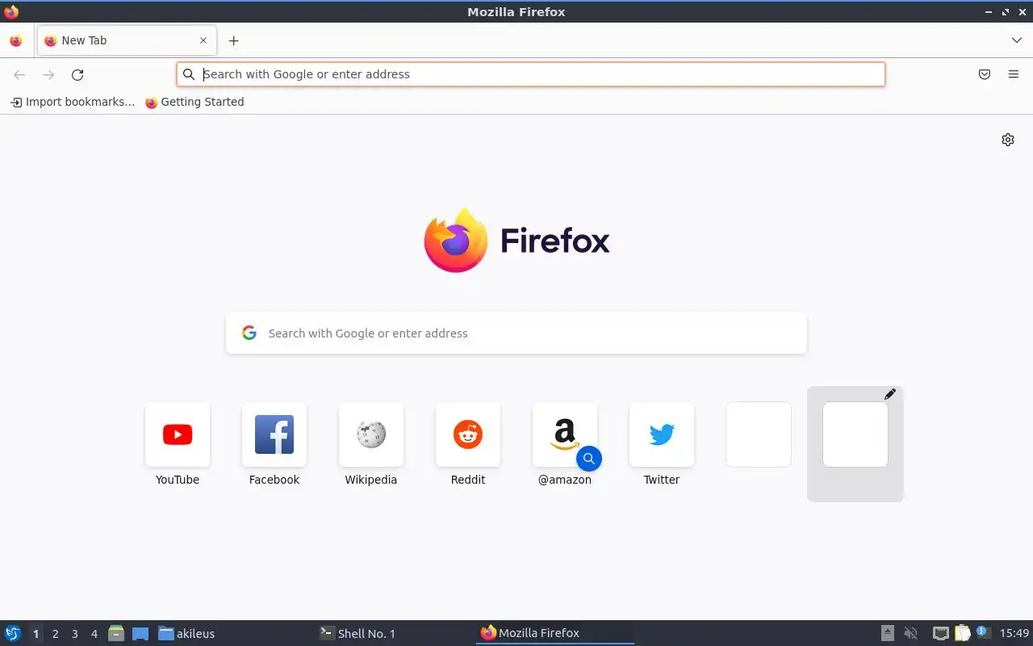The image size is (1033, 646).
Task: Toggle the muted volume tray icon
Action: (x=911, y=633)
